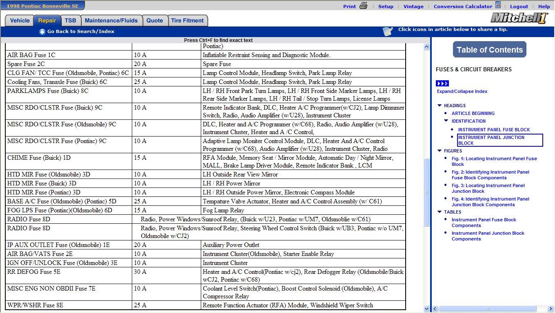Image resolution: width=555 pixels, height=313 pixels.
Task: Click the 'FOG LPS Fuse (Pontiac)(Oldsmobile) 6D' cell
Action: tap(69, 210)
